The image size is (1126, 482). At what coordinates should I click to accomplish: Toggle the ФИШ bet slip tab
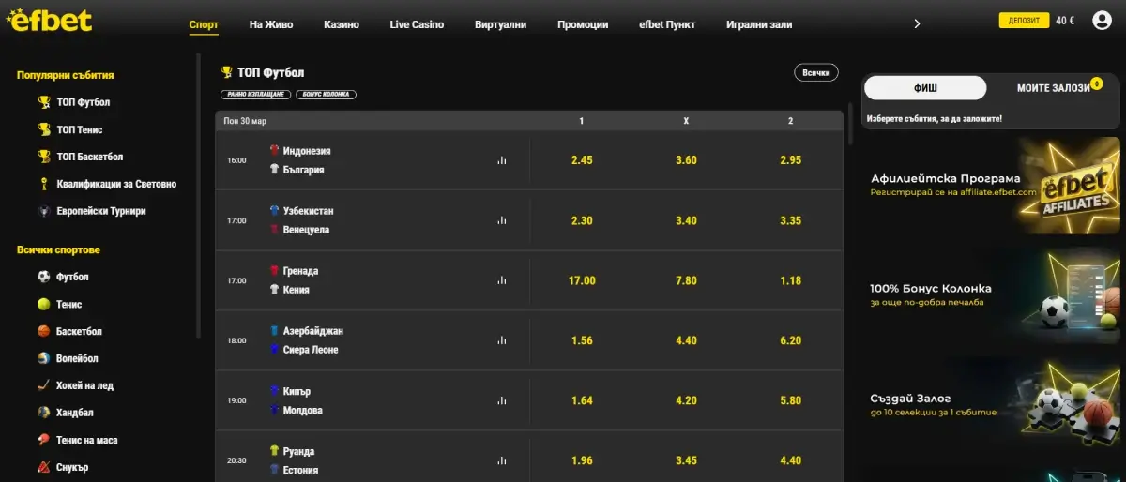[924, 88]
